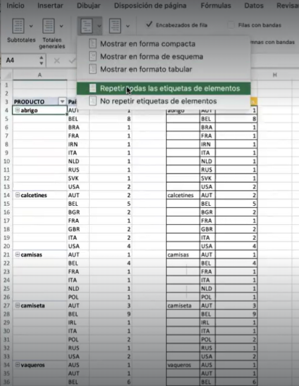Click the repeat labels menu icon

pyautogui.click(x=93, y=88)
